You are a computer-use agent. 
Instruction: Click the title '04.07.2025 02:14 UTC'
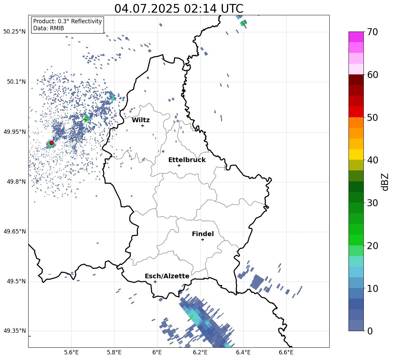(x=179, y=9)
